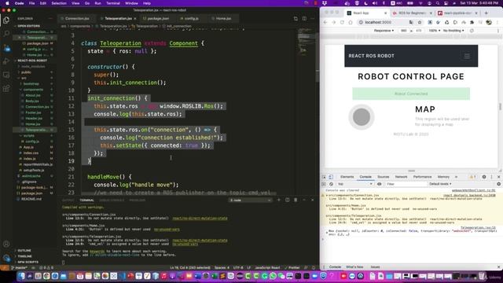Bookmark page with star icon
Screen dimensions: 503x283
419,22
